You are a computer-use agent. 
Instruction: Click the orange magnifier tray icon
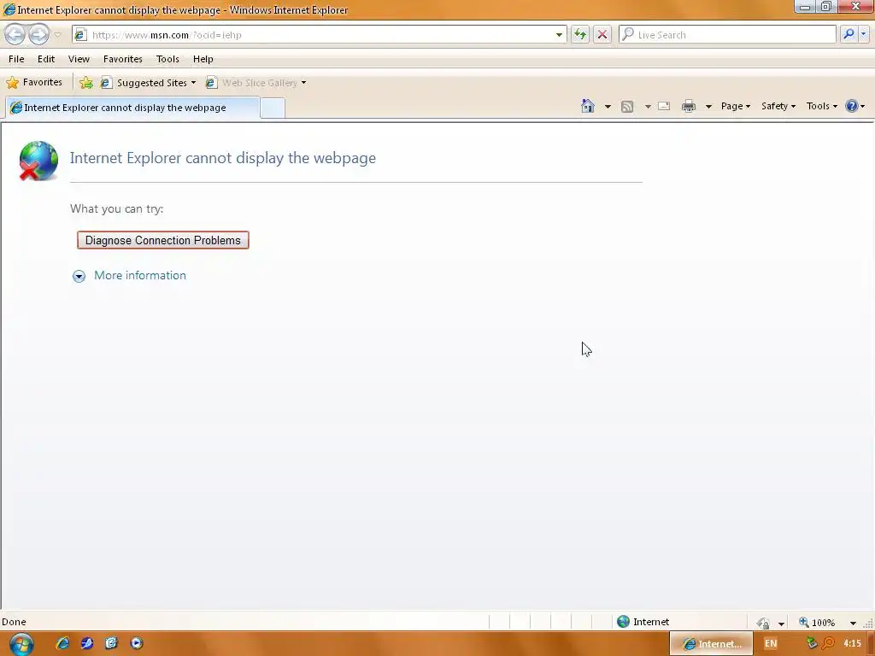click(828, 643)
